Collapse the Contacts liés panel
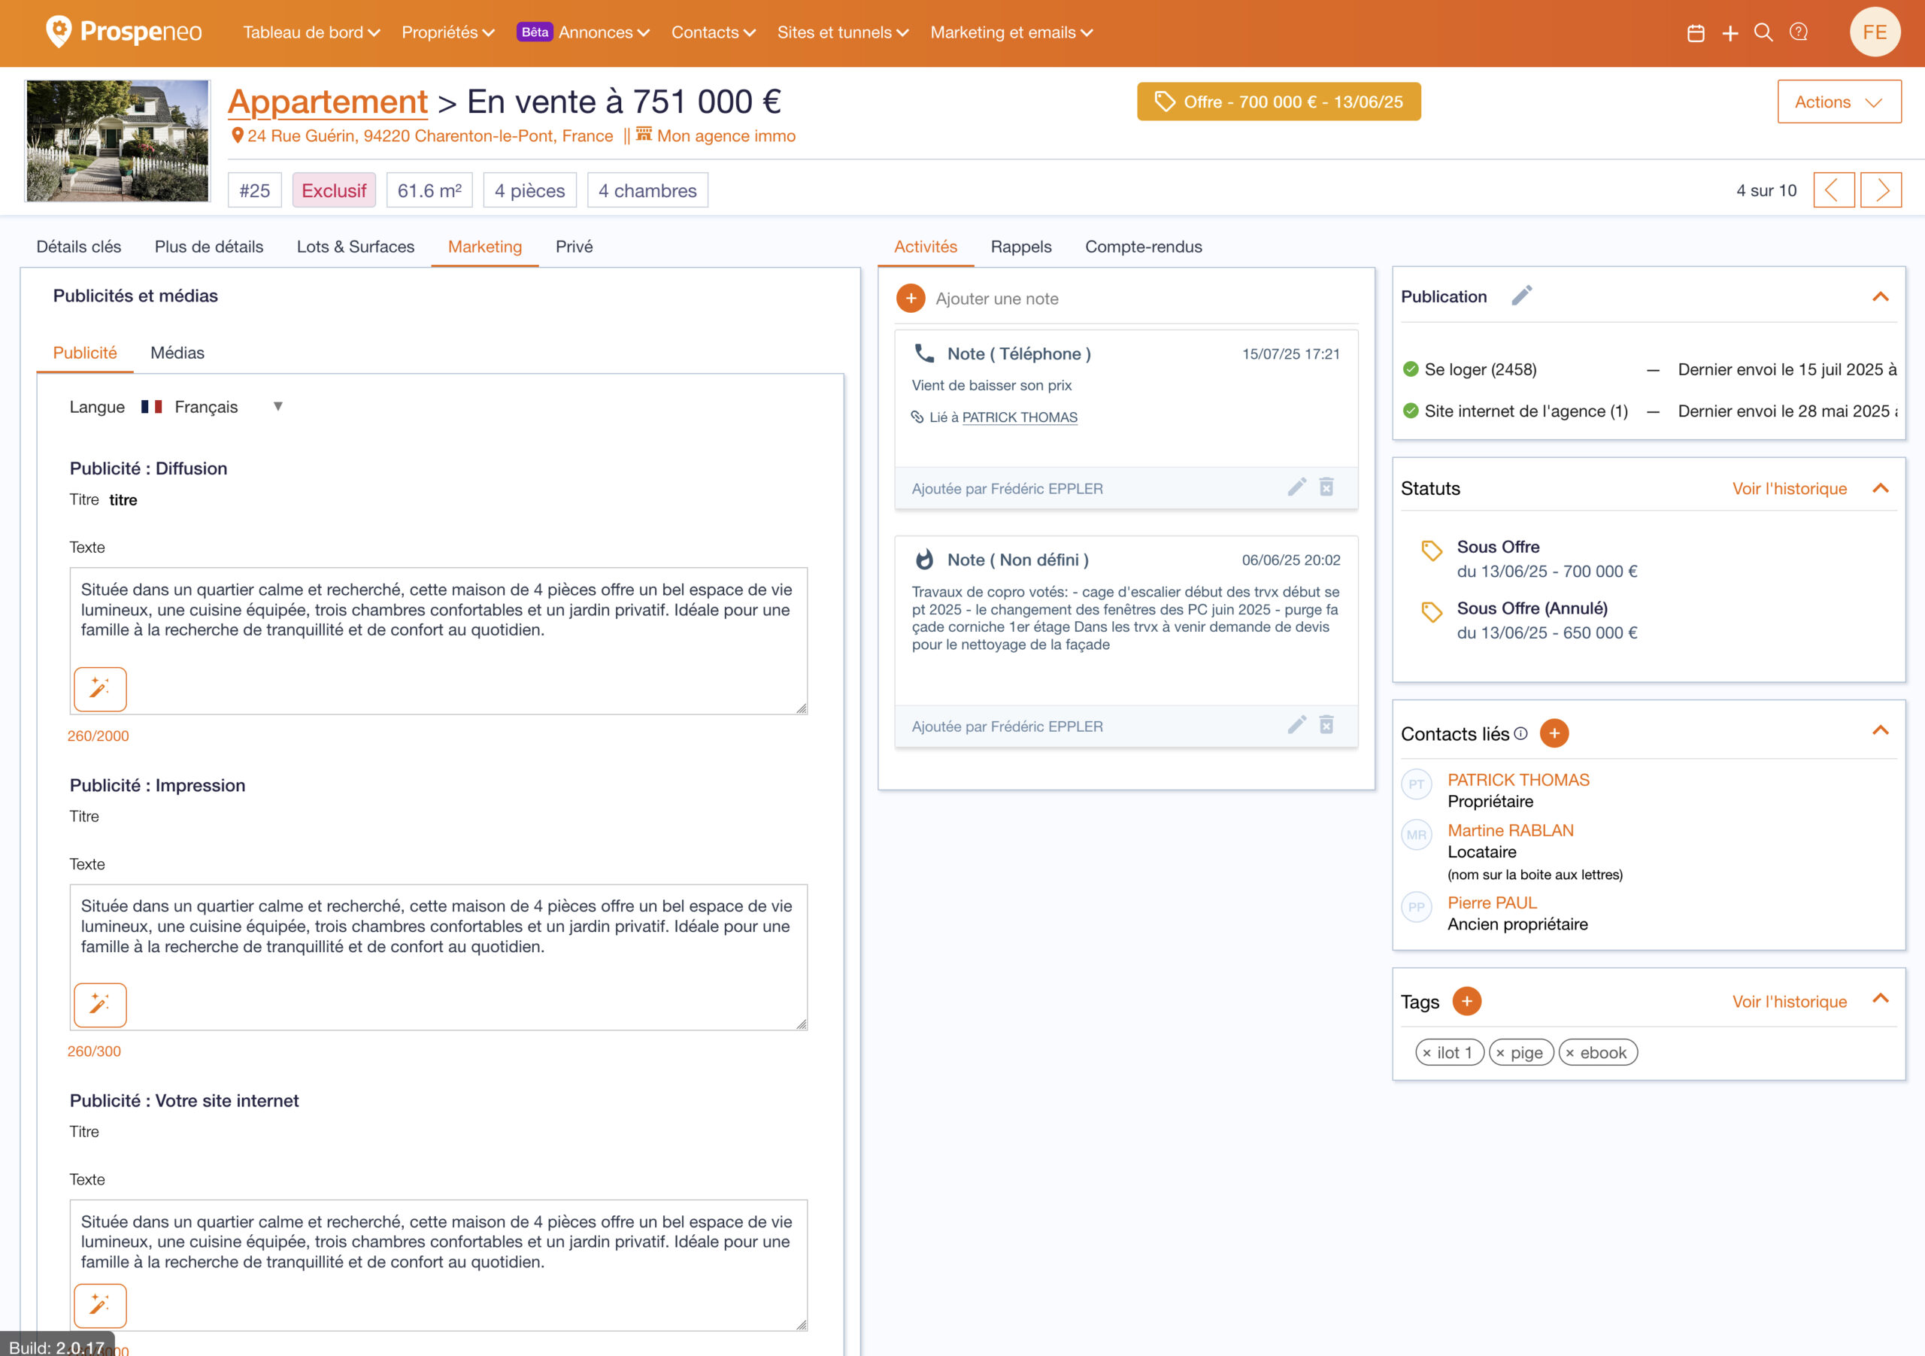Image resolution: width=1925 pixels, height=1356 pixels. pyautogui.click(x=1881, y=730)
